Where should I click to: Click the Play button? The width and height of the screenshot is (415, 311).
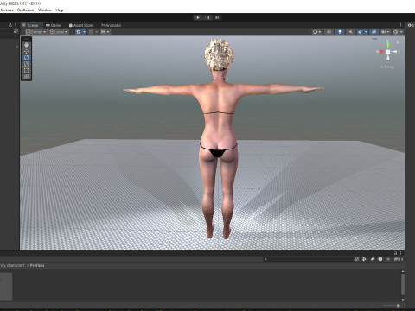198,17
